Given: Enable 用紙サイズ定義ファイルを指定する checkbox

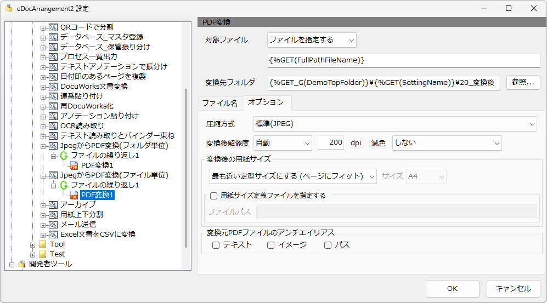Looking at the screenshot, I should tap(213, 196).
